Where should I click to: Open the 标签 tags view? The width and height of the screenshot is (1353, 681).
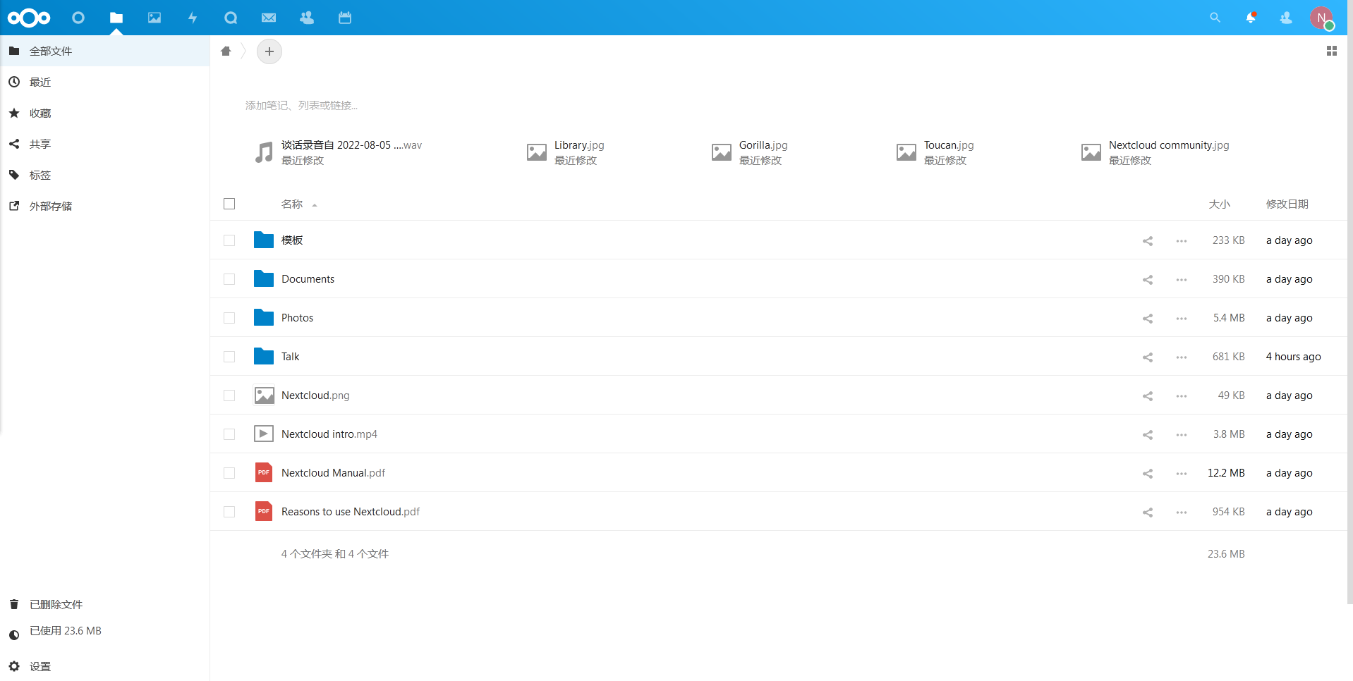105,175
